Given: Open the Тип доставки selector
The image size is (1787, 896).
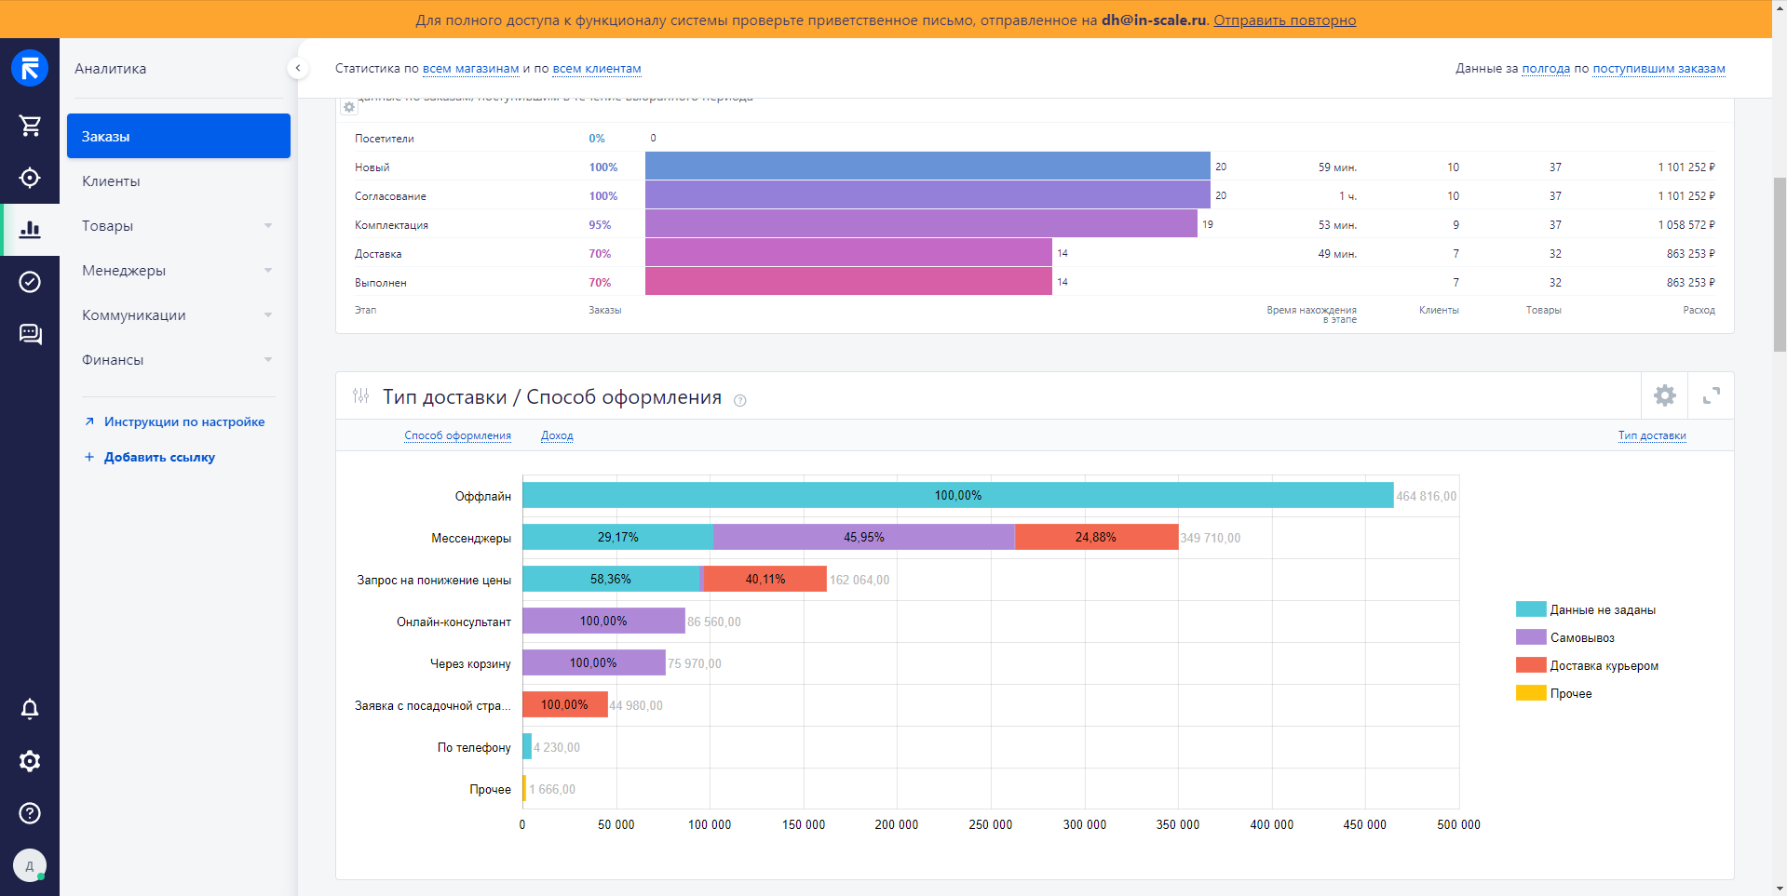Looking at the screenshot, I should (1652, 435).
